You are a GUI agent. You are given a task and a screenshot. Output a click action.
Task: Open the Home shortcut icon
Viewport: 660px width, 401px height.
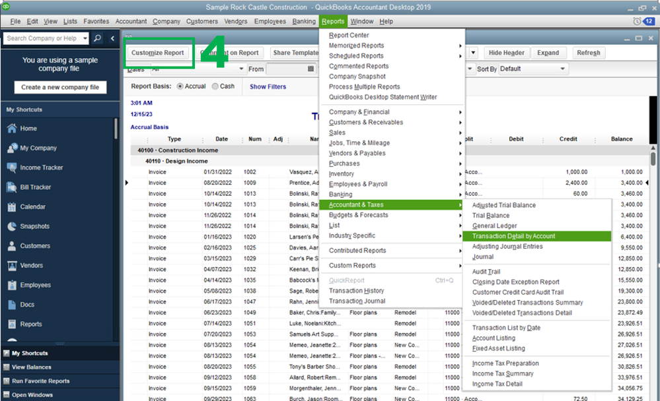coord(12,128)
